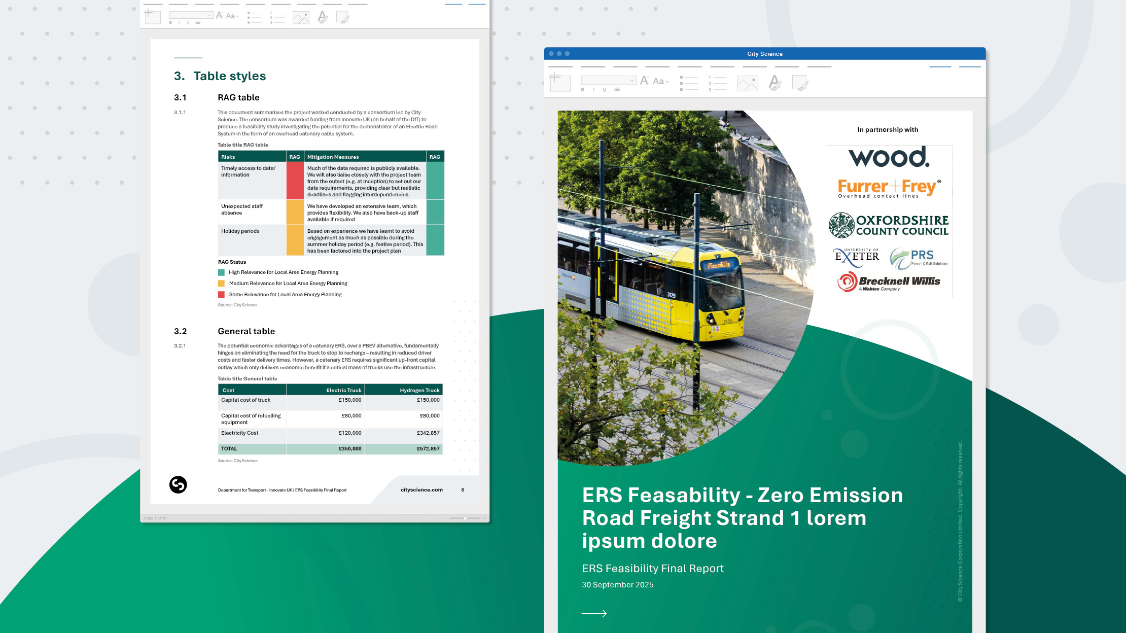Toggle underline in City Science window toolbar
The height and width of the screenshot is (633, 1126).
(x=604, y=90)
